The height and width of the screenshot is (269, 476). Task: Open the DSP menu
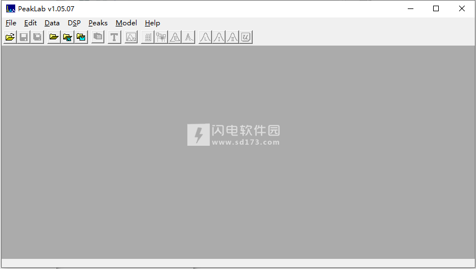(x=74, y=23)
